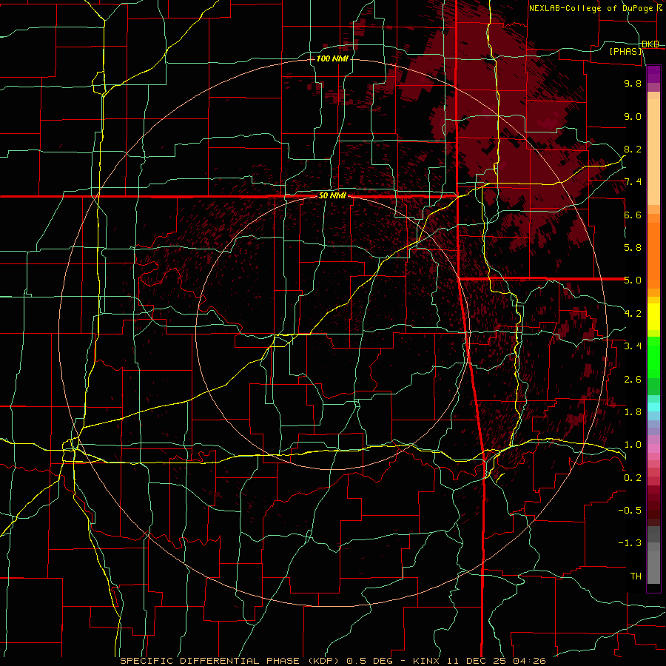The width and height of the screenshot is (666, 666).
Task: Click the 50 NMI range ring label
Action: coord(332,196)
